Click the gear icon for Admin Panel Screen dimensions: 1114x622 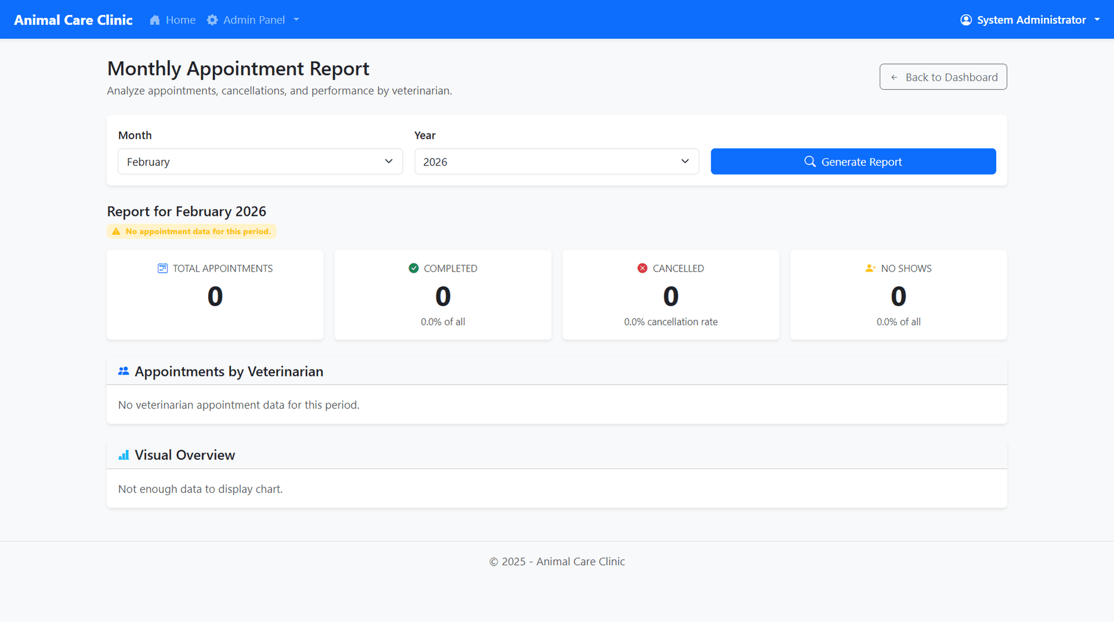point(212,20)
